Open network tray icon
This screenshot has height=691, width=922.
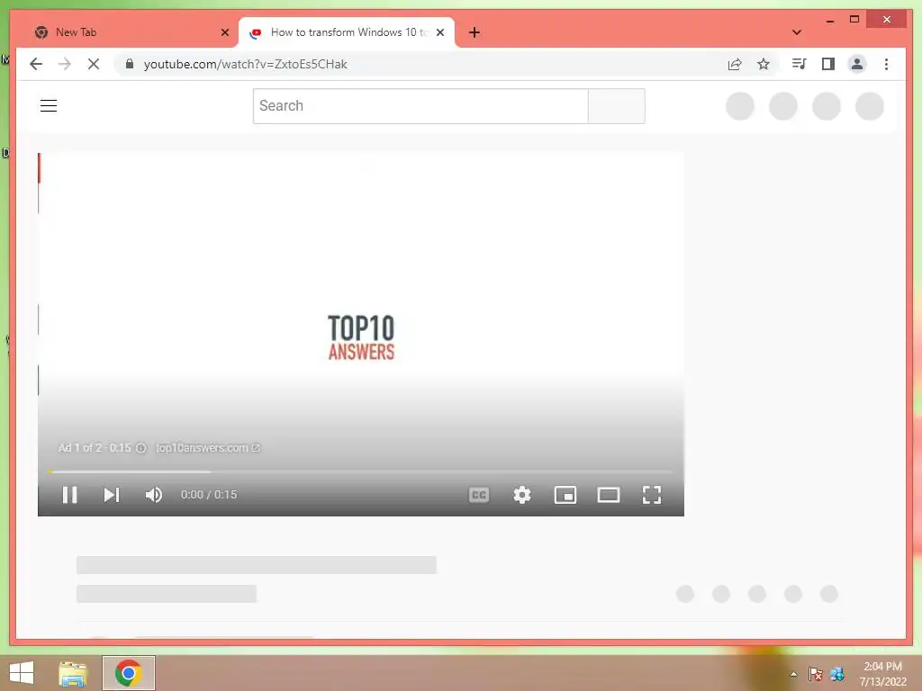837,674
